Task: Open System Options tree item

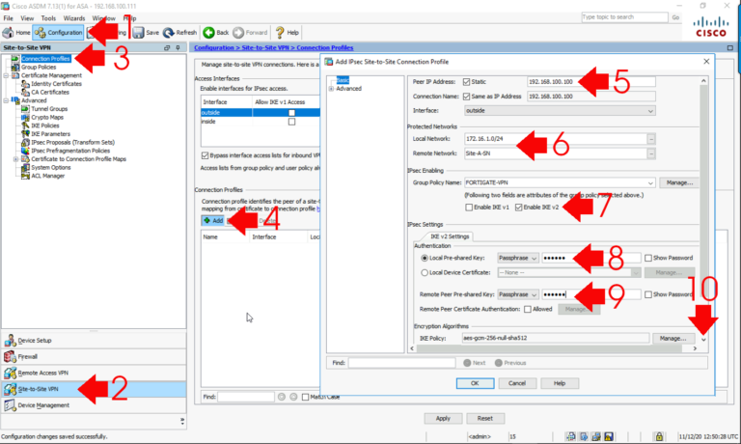Action: (x=51, y=167)
